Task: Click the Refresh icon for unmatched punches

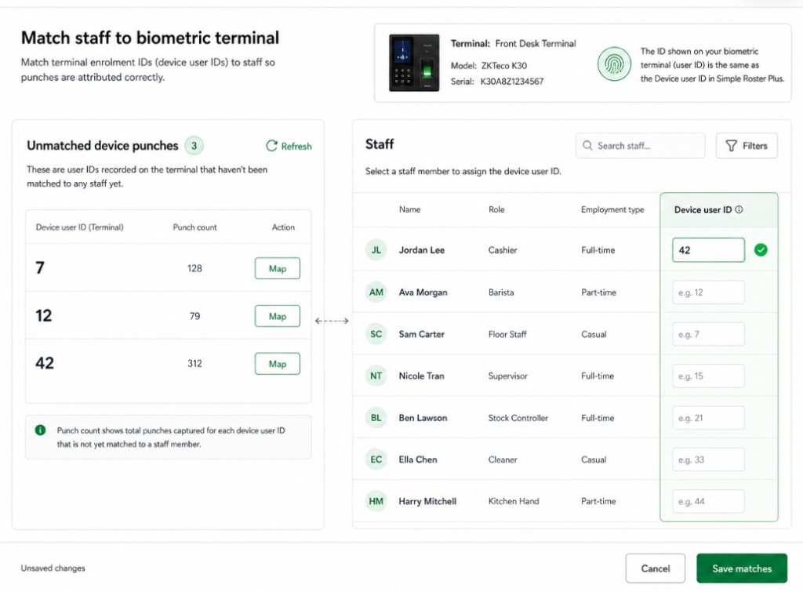Action: click(x=271, y=146)
